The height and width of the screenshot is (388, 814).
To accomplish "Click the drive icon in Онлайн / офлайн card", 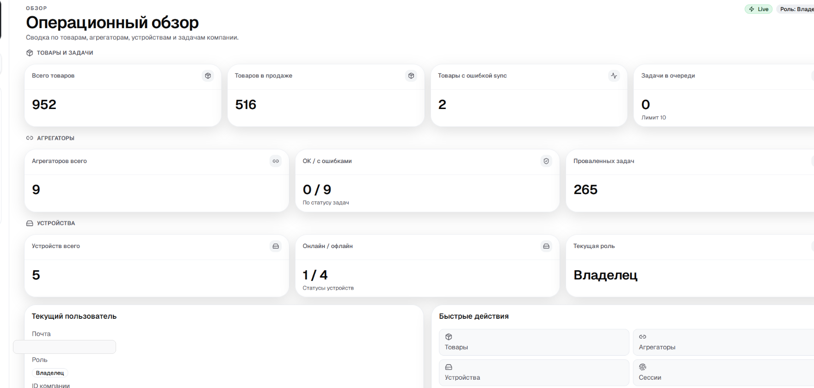I will click(x=546, y=246).
